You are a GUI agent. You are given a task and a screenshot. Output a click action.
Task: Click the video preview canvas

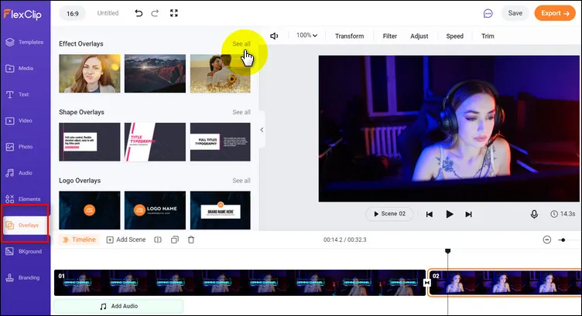click(x=449, y=128)
